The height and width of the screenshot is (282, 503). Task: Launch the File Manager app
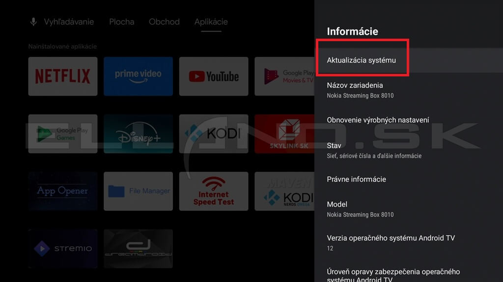[x=138, y=191]
